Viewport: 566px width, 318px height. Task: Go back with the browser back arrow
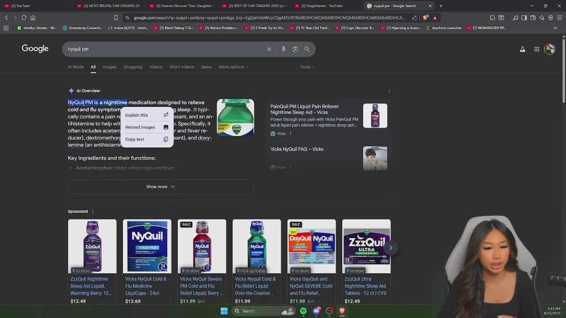[x=6, y=18]
